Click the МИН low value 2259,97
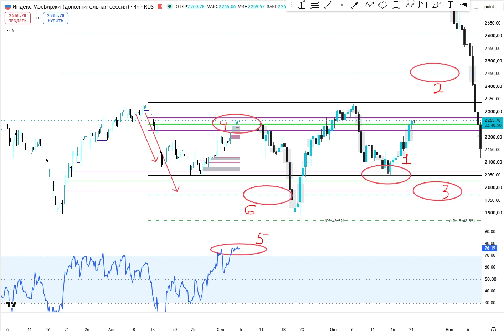The image size is (504, 331). click(x=256, y=7)
